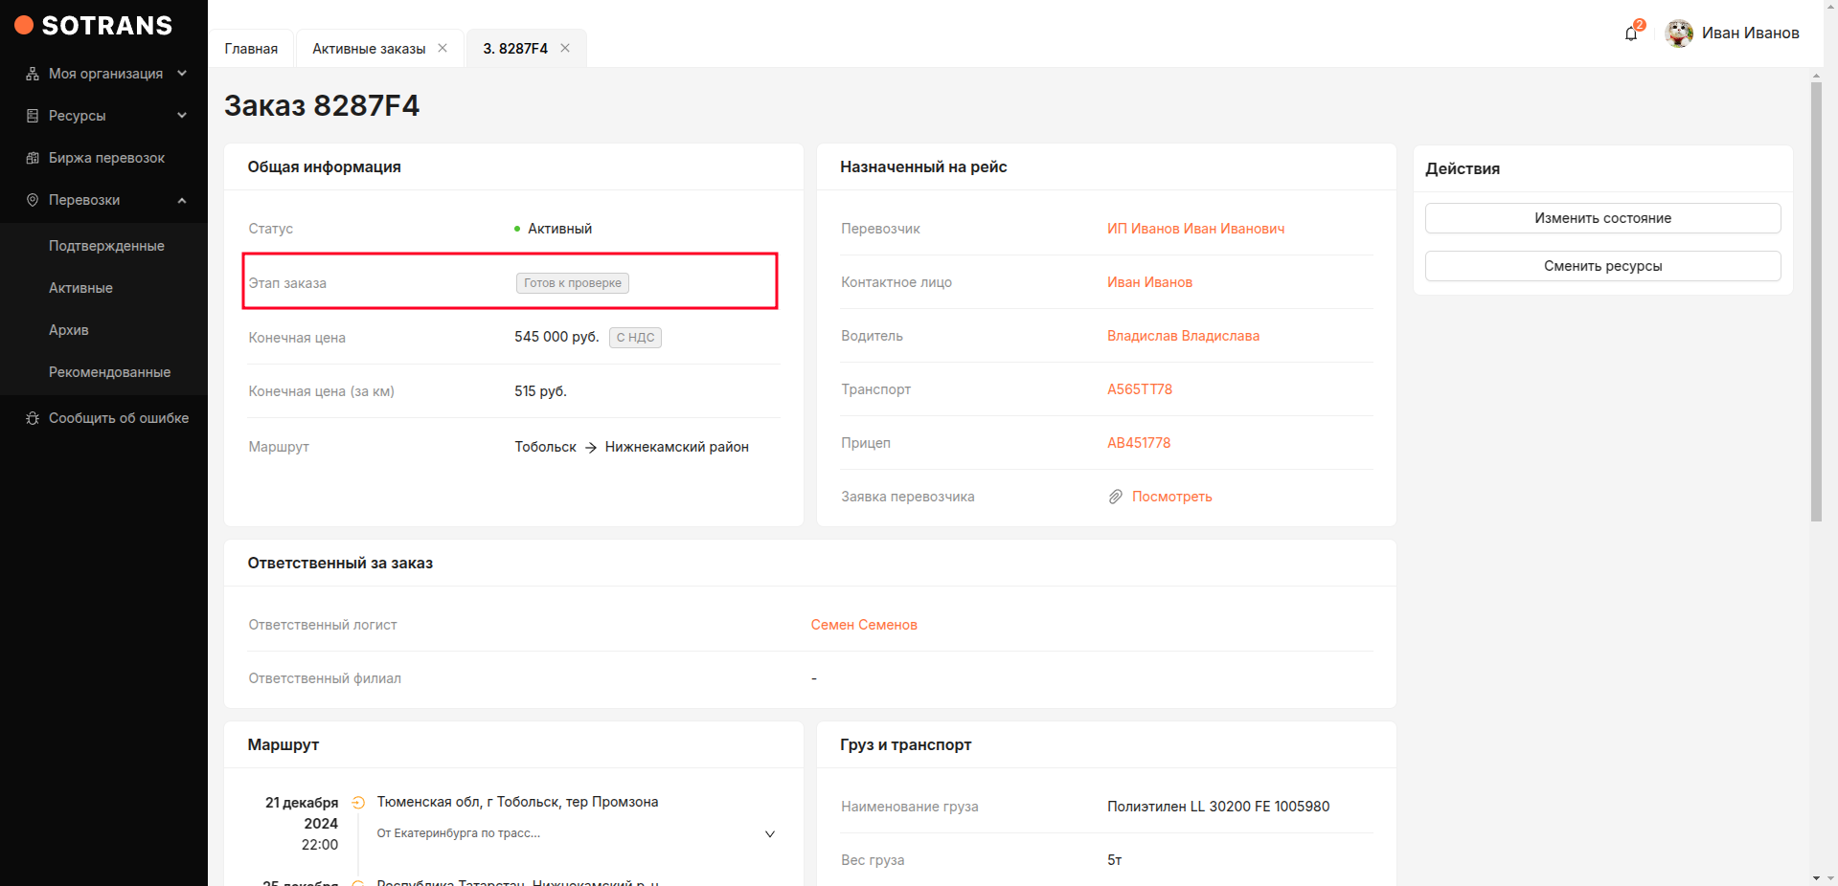Click the notifications bell icon
The height and width of the screenshot is (886, 1838).
tap(1631, 33)
